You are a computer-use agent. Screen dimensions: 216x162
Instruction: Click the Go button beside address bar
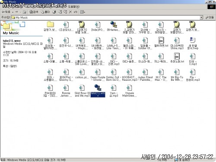(x=210, y=17)
